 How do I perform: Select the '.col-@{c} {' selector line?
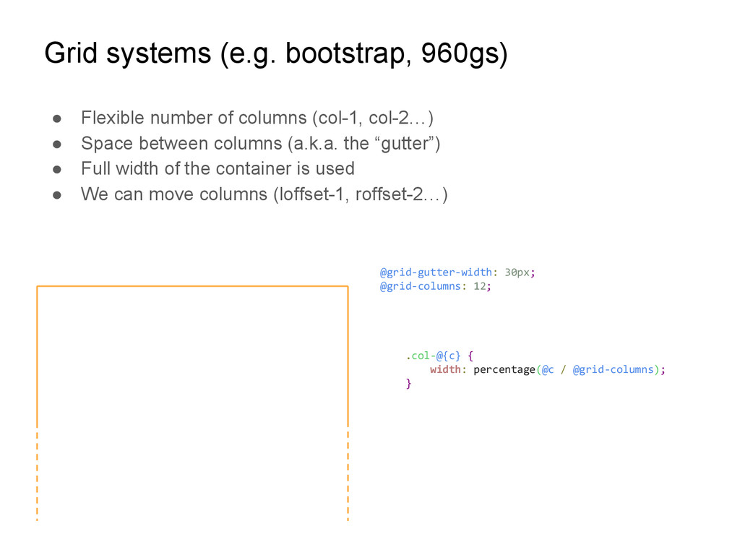[x=439, y=356]
